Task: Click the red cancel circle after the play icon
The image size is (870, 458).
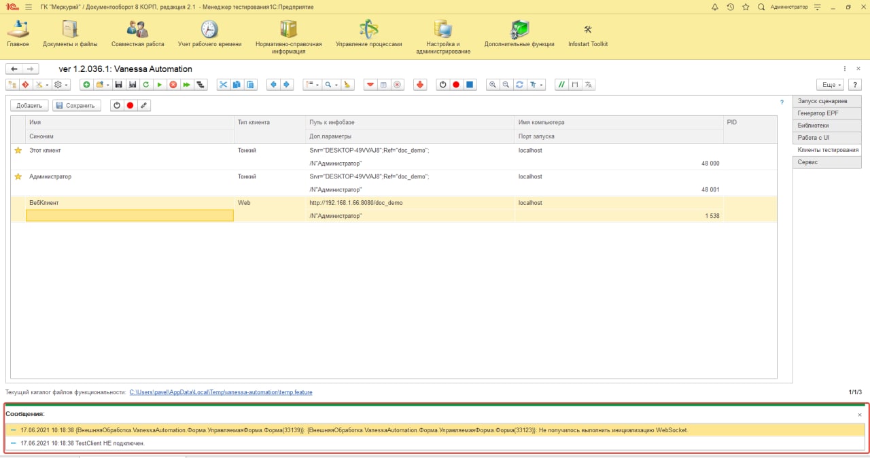Action: 173,85
